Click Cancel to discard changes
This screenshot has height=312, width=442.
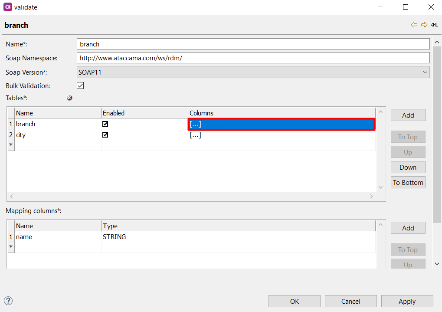coord(350,301)
